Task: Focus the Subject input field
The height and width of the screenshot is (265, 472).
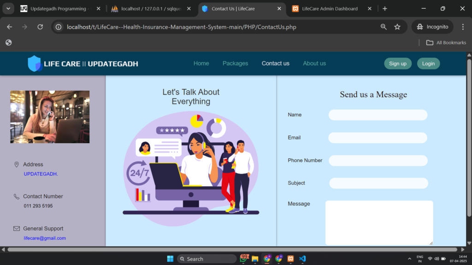Action: point(378,183)
